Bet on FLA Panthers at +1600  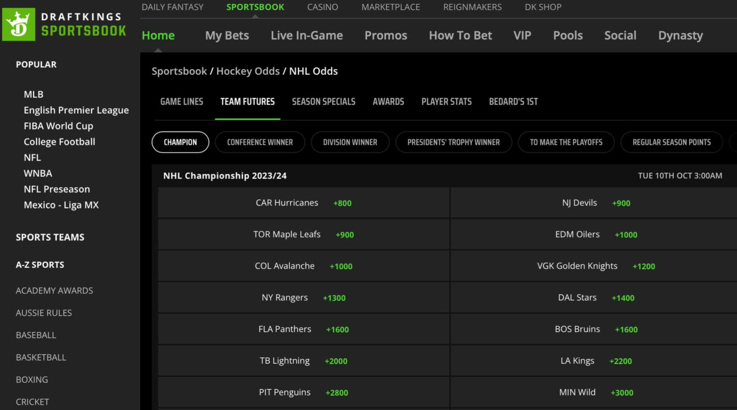[x=304, y=330]
